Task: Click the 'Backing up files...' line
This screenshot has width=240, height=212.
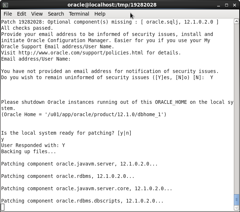Action: pyautogui.click(x=29, y=151)
